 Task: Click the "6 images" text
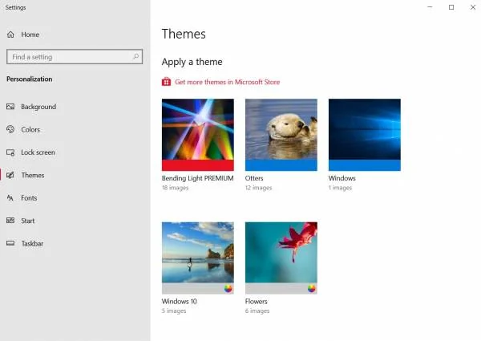point(257,311)
